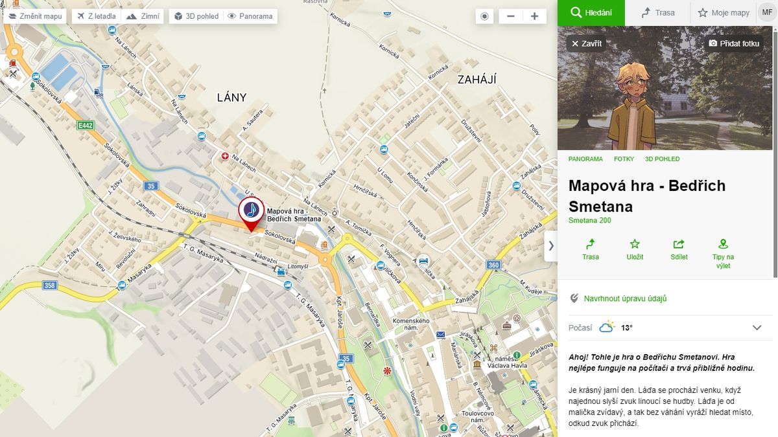Image resolution: width=778 pixels, height=437 pixels.
Task: Open the MF user account avatar
Action: click(766, 12)
